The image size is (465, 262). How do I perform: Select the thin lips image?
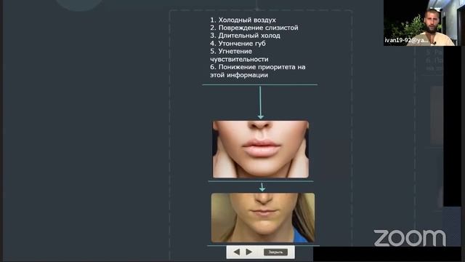pos(263,218)
